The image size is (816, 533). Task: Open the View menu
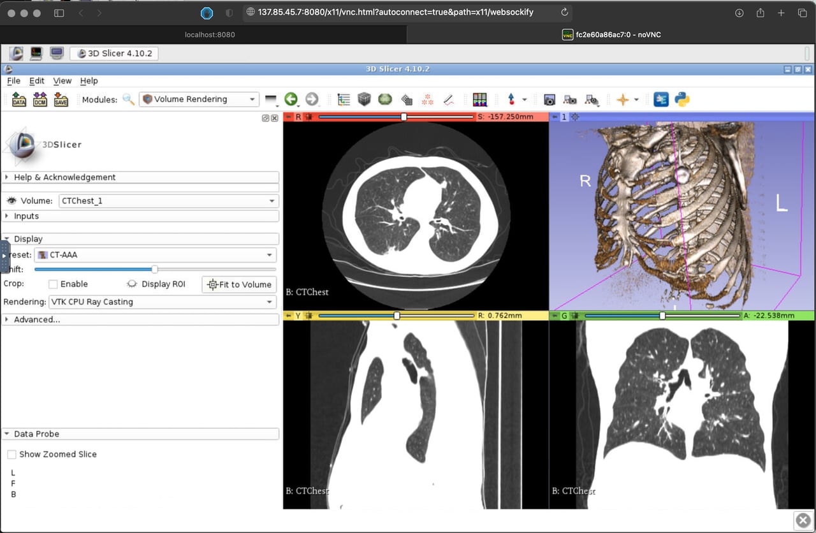[x=62, y=81]
